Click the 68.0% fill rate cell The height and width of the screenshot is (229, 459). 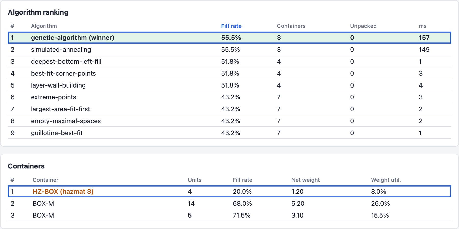click(x=242, y=203)
